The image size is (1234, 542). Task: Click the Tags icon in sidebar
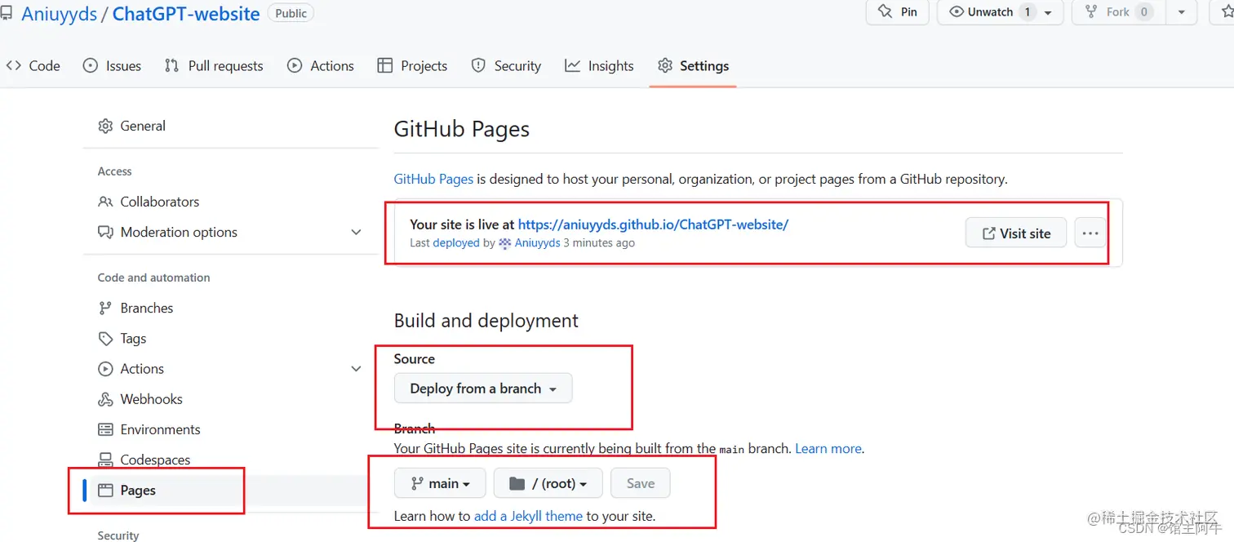pos(105,338)
